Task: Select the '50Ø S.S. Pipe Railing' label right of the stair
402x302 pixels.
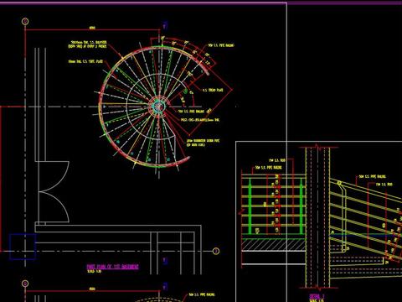Action: point(221,45)
